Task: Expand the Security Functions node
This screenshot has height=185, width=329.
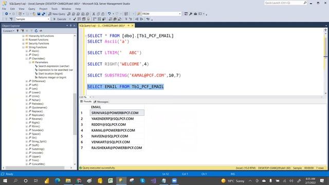Action: click(23, 44)
